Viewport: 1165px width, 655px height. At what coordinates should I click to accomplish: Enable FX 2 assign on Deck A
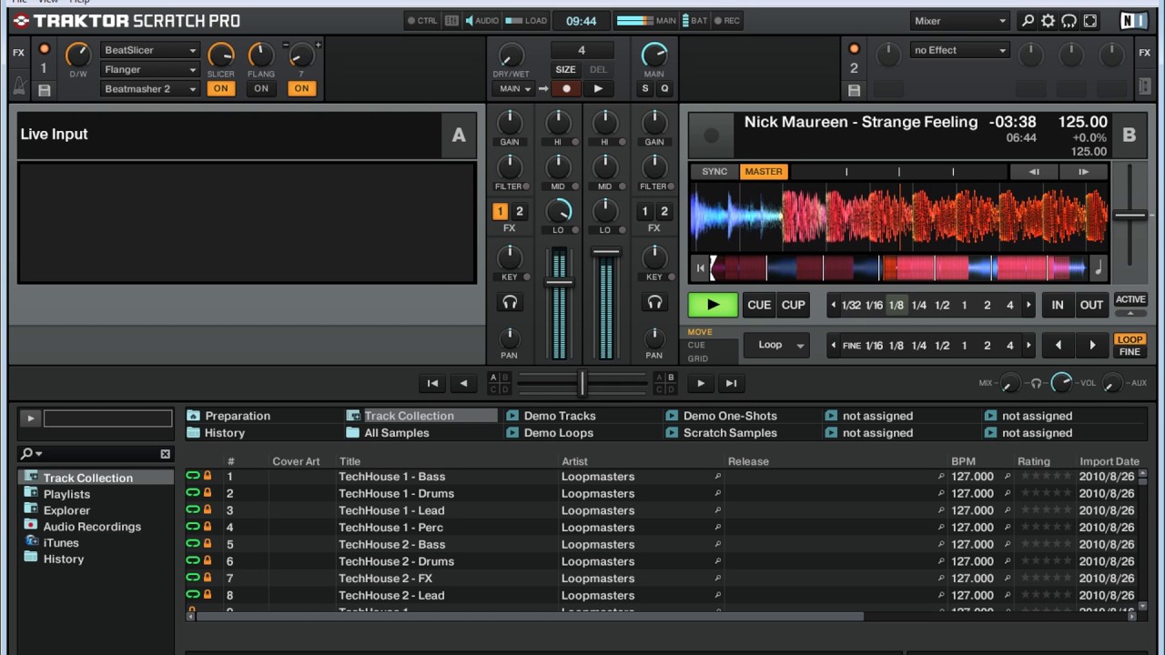click(520, 211)
